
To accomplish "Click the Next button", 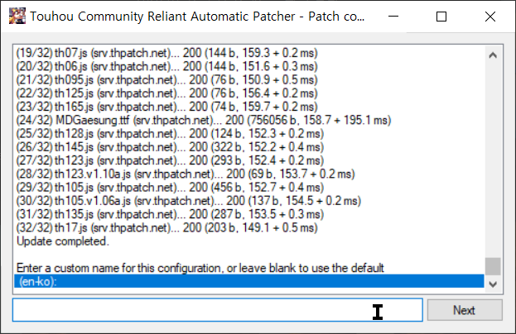I will 465,310.
